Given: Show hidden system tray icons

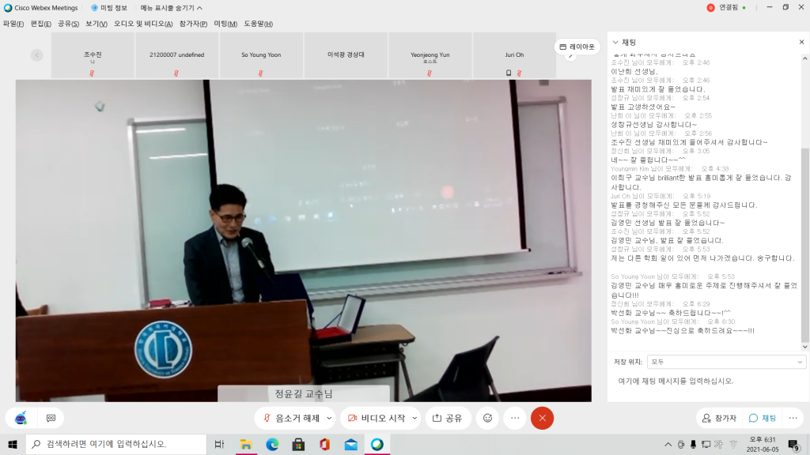Looking at the screenshot, I should coord(668,444).
